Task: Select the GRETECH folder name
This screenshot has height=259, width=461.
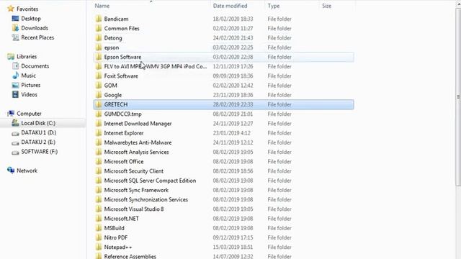Action: 116,104
